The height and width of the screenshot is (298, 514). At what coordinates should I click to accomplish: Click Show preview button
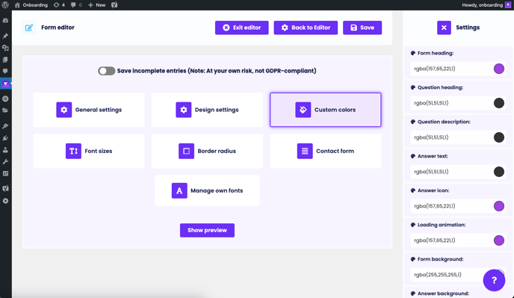(207, 230)
